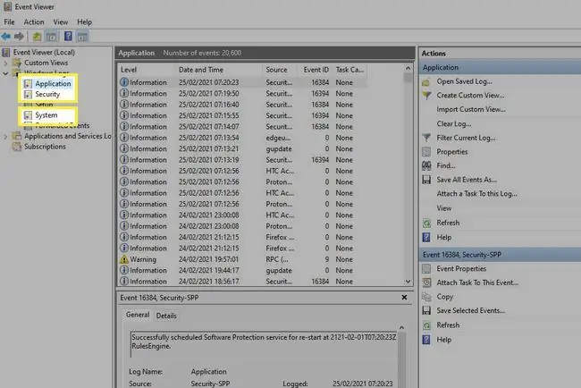Collapse the Windows Logs tree node
The height and width of the screenshot is (388, 581).
(x=5, y=73)
